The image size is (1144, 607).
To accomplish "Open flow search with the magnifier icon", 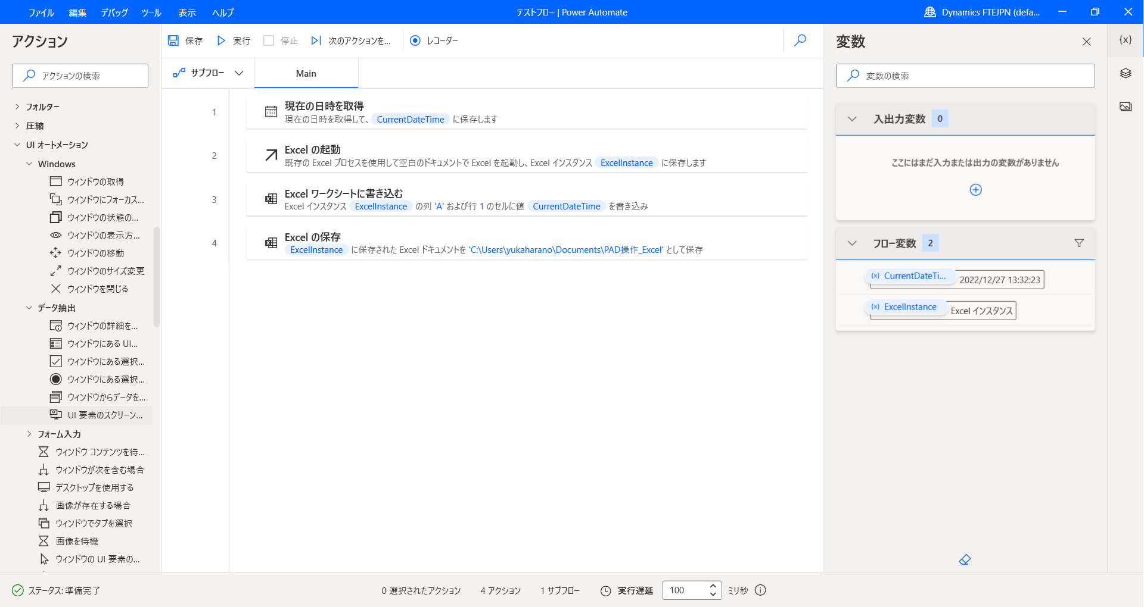I will [800, 40].
